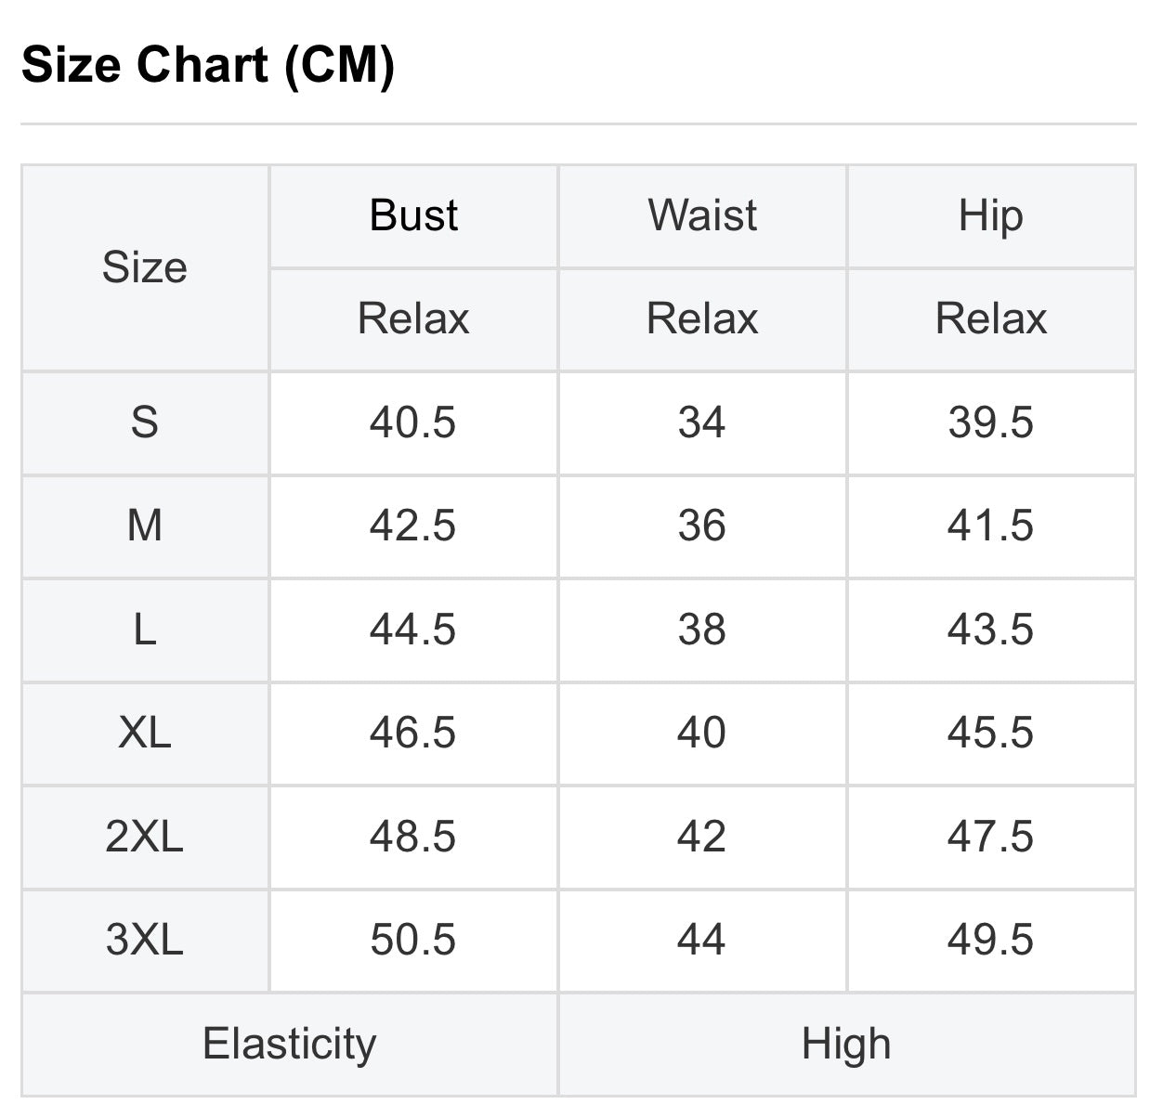Viewport: 1150px width, 1117px height.
Task: Click the High elasticity value
Action: [x=846, y=1044]
